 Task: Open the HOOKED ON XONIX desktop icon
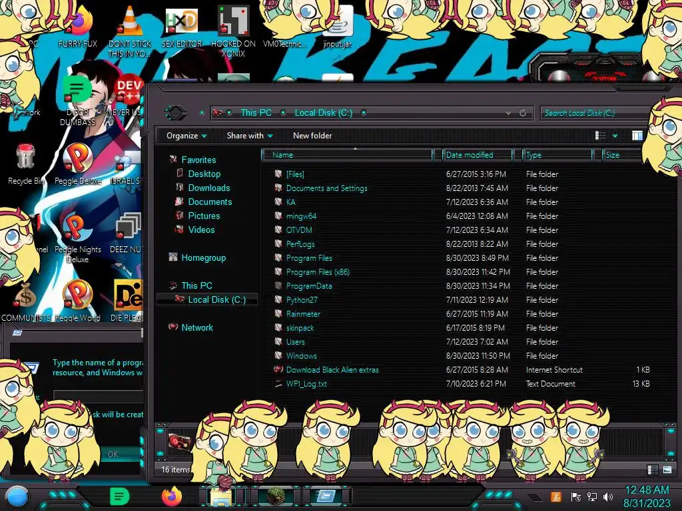(233, 31)
